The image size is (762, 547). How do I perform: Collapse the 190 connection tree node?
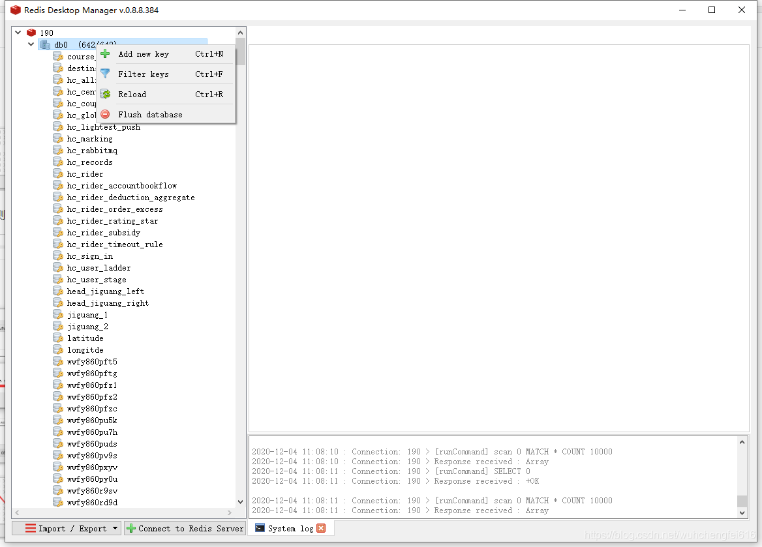tap(18, 33)
